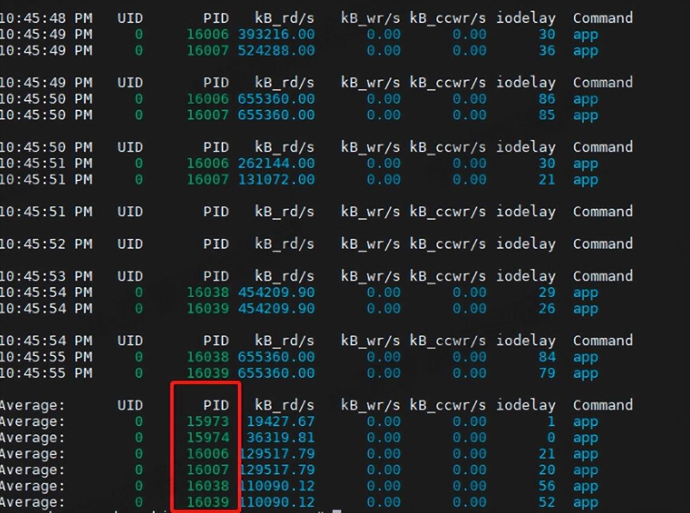
Task: Select iodelay value 26
Action: (x=547, y=308)
